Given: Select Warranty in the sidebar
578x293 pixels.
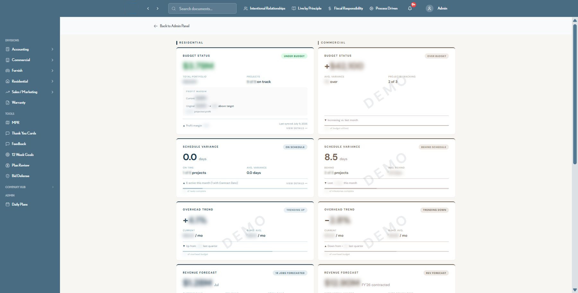Looking at the screenshot, I should (19, 103).
